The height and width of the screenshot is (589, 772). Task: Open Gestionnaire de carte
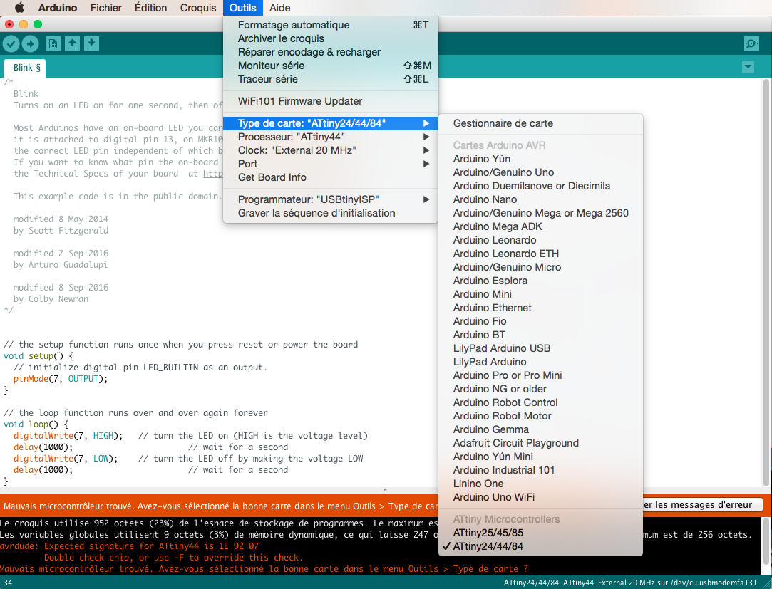tap(540, 123)
